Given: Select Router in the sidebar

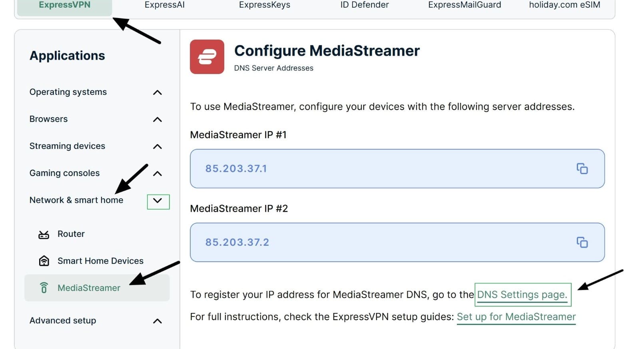Looking at the screenshot, I should coord(71,234).
